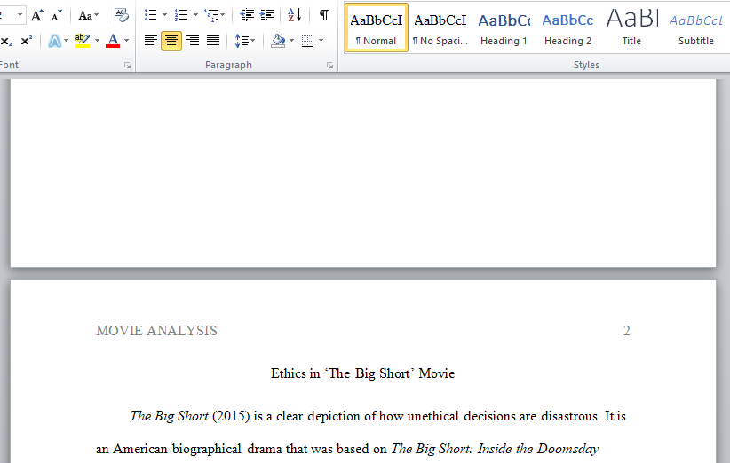The width and height of the screenshot is (730, 463).
Task: Click the Increase Indent icon
Action: (x=266, y=15)
